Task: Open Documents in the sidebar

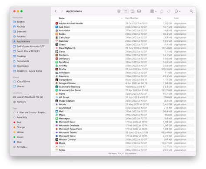Action: pos(30,61)
